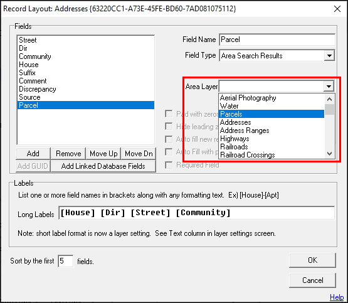Choose Railroads from Area Layer list

click(272, 147)
